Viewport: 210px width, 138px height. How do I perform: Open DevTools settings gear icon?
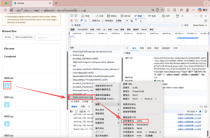tap(206, 21)
